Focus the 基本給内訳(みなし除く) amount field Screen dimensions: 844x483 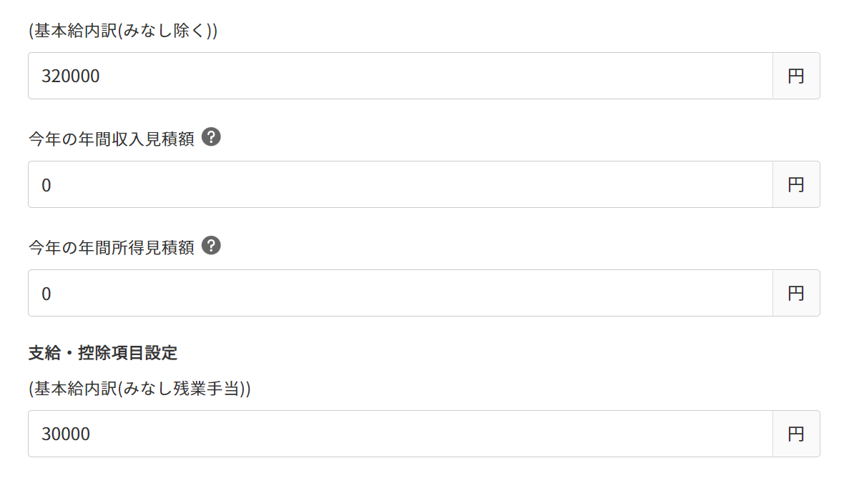tap(401, 76)
